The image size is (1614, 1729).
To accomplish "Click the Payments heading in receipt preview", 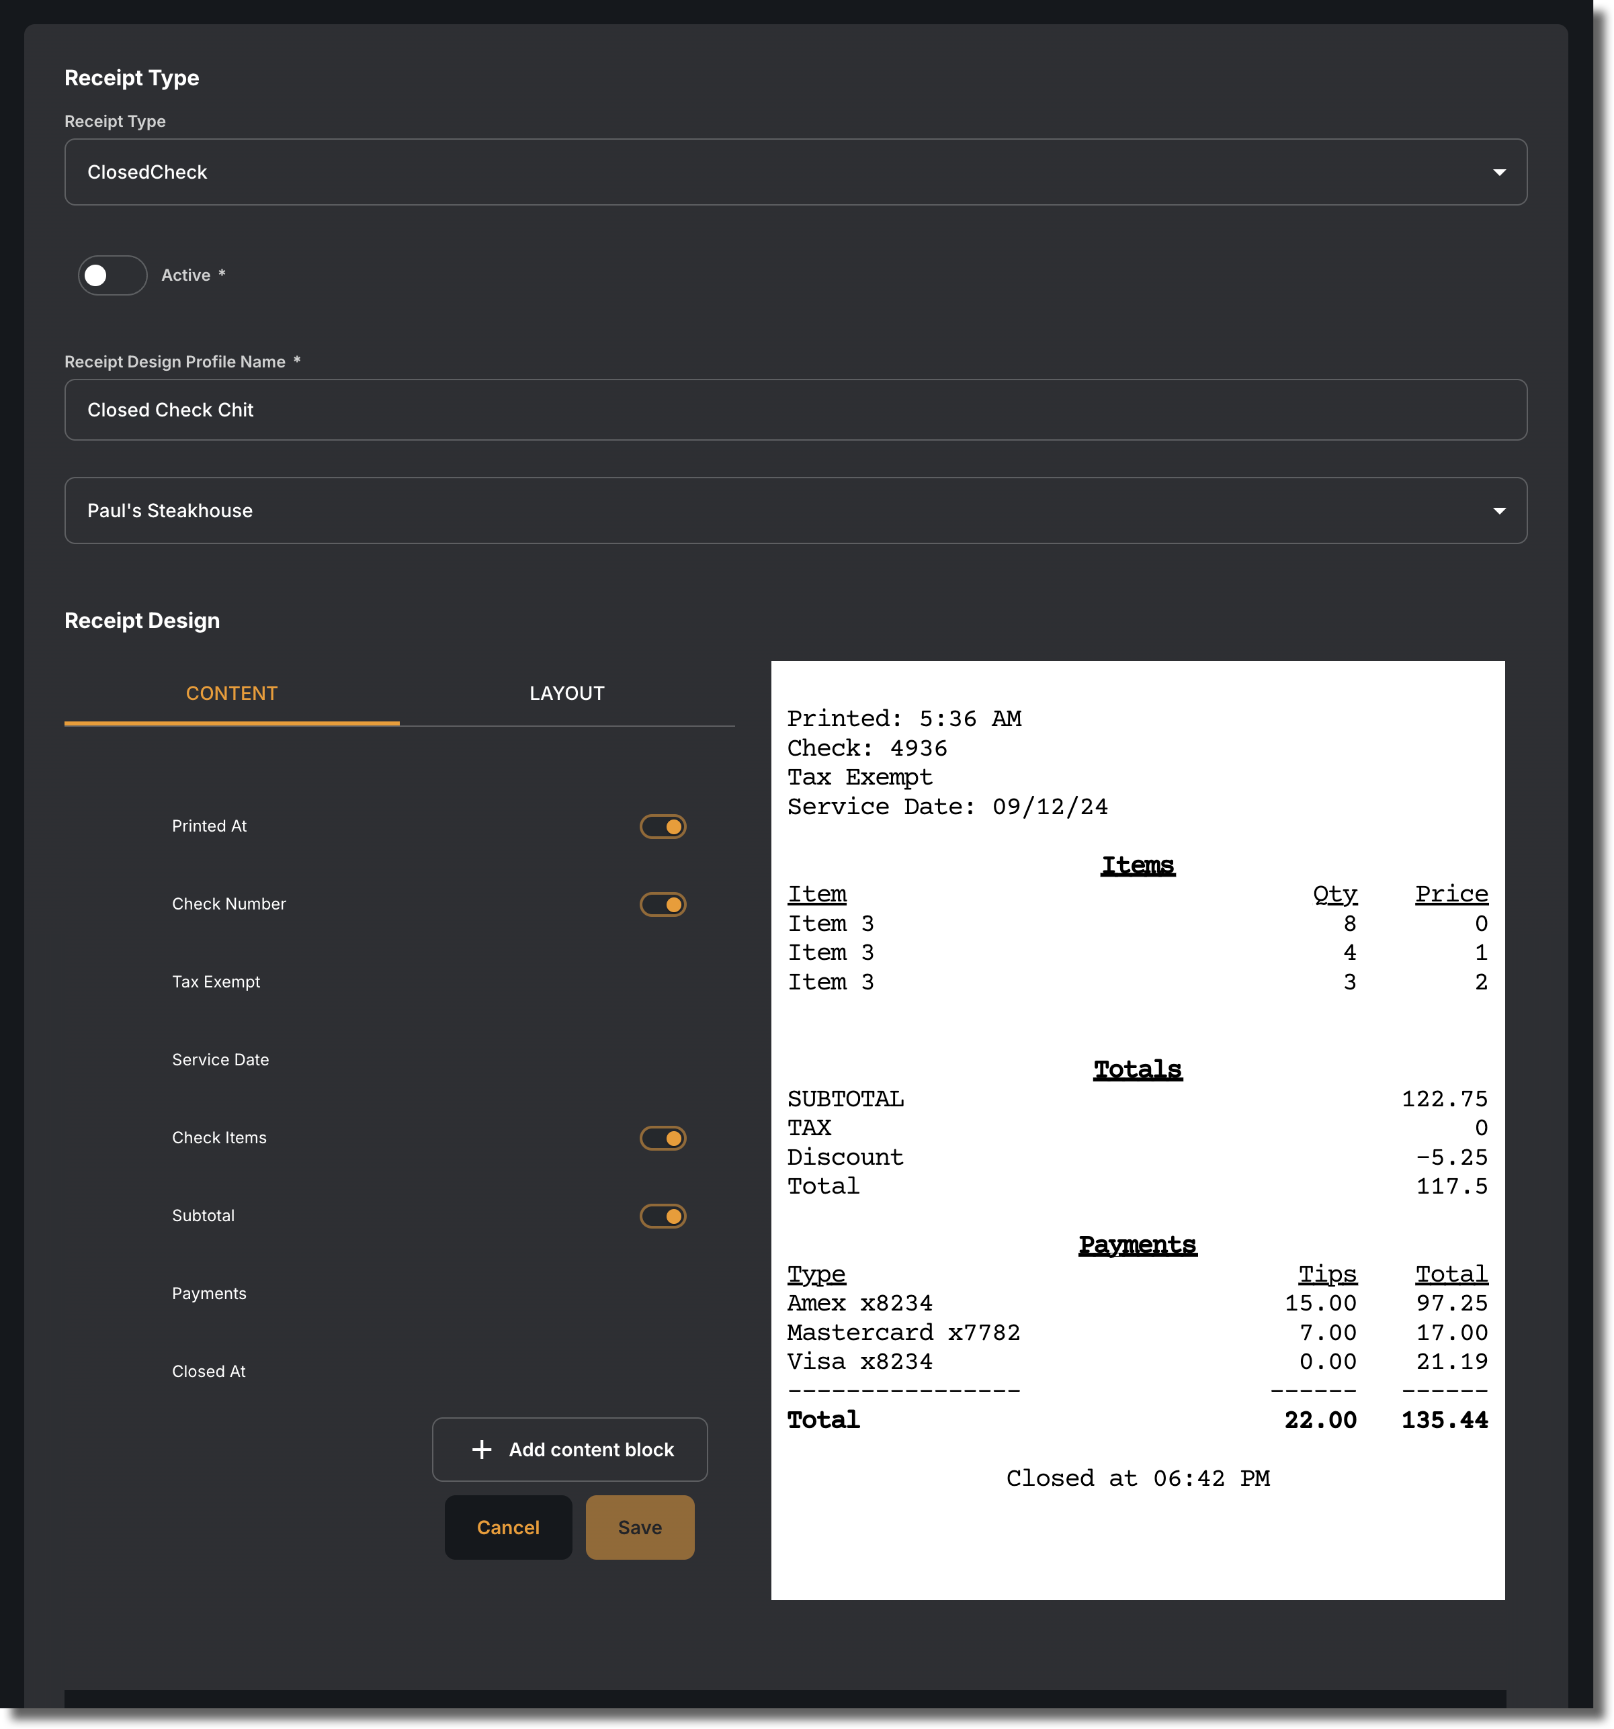I will pyautogui.click(x=1137, y=1245).
